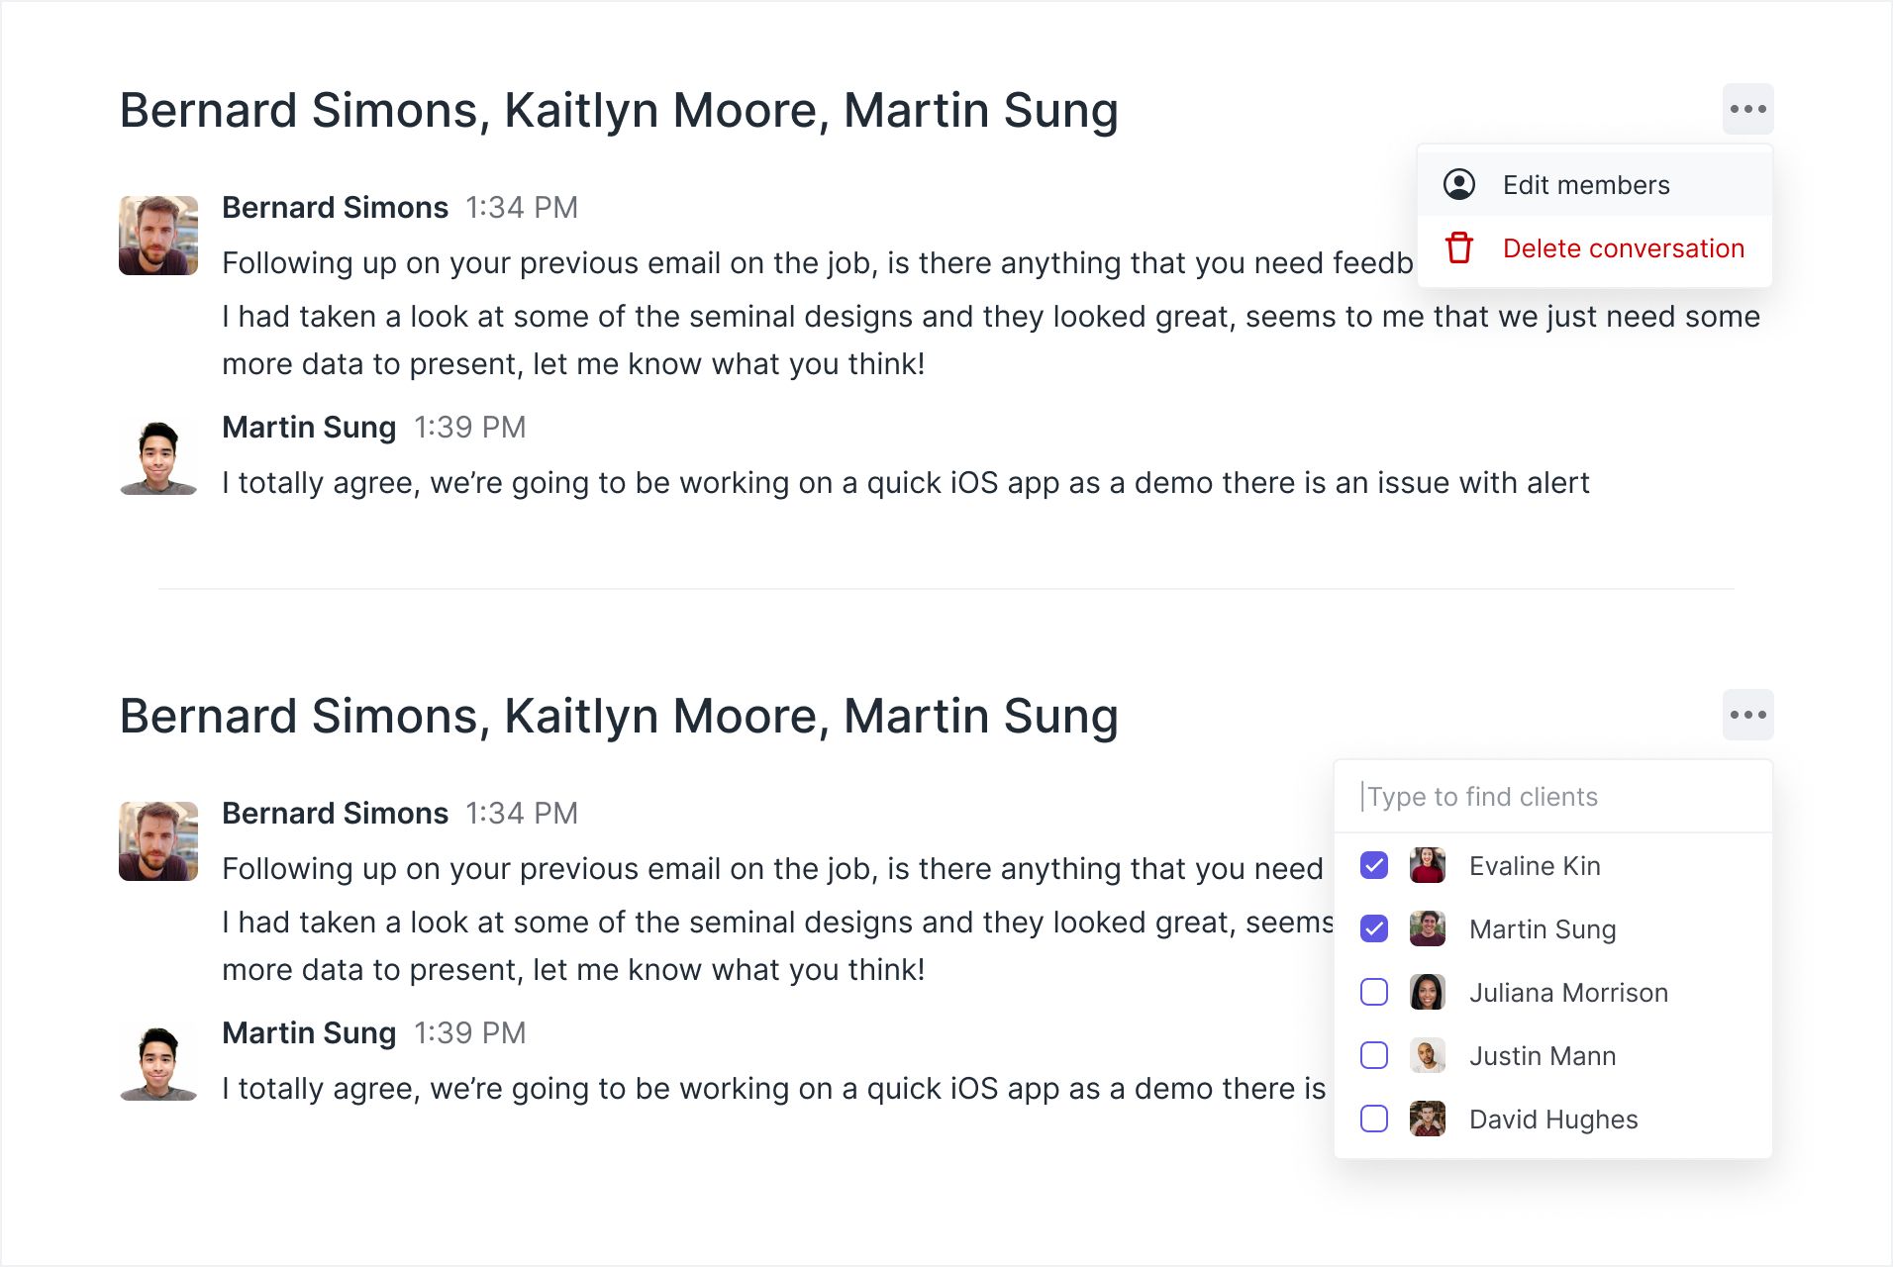Click the bottom conversation title heading

[619, 716]
